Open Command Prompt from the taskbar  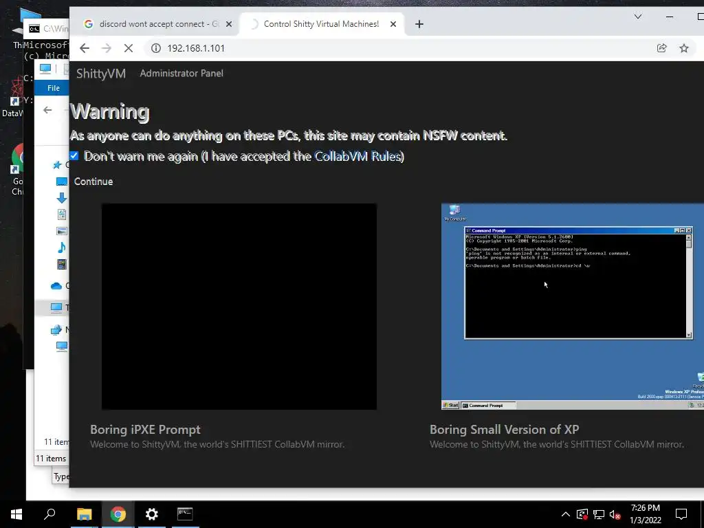(x=185, y=514)
